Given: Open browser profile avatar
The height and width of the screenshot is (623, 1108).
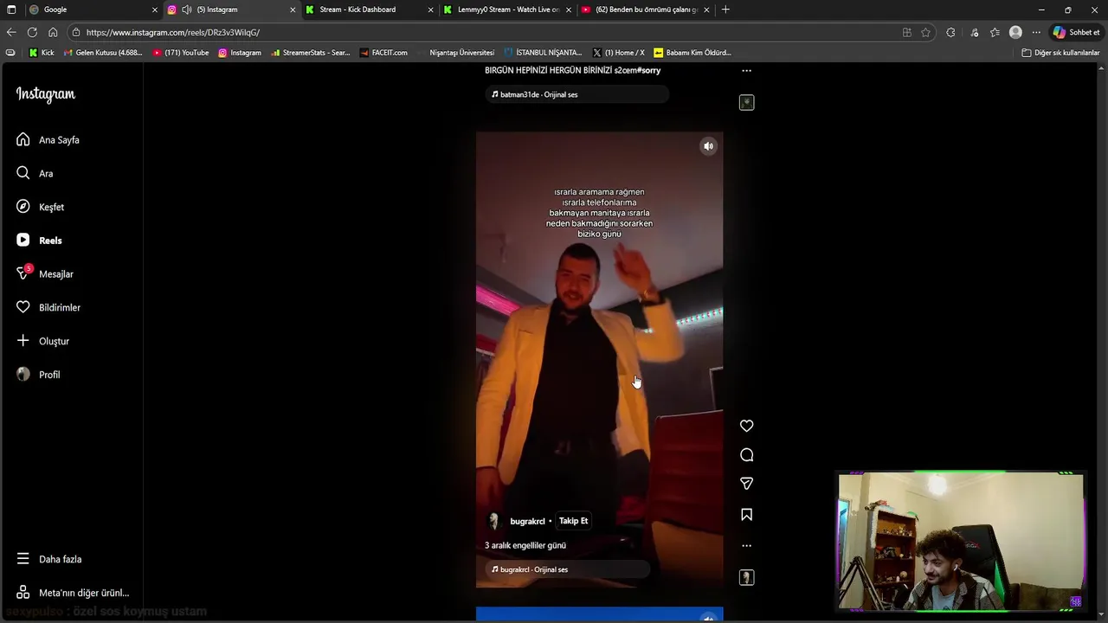Looking at the screenshot, I should pos(1015,32).
